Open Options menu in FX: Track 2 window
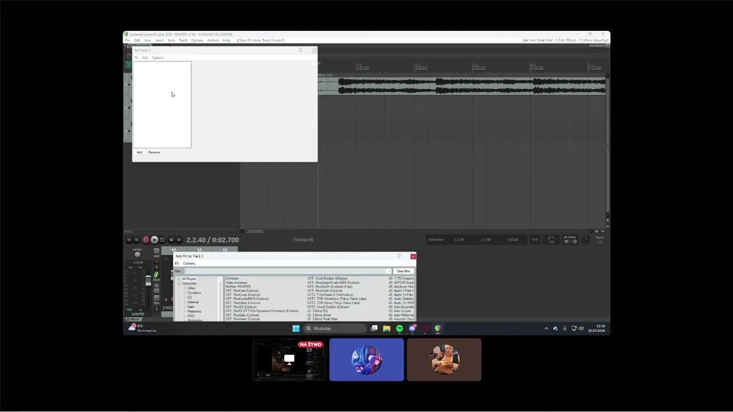 [158, 58]
